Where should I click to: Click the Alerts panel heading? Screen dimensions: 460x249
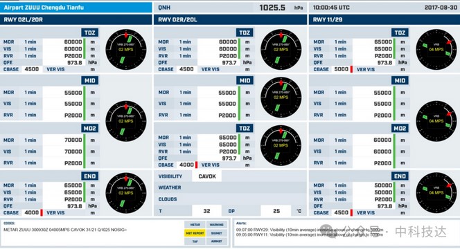pyautogui.click(x=241, y=223)
